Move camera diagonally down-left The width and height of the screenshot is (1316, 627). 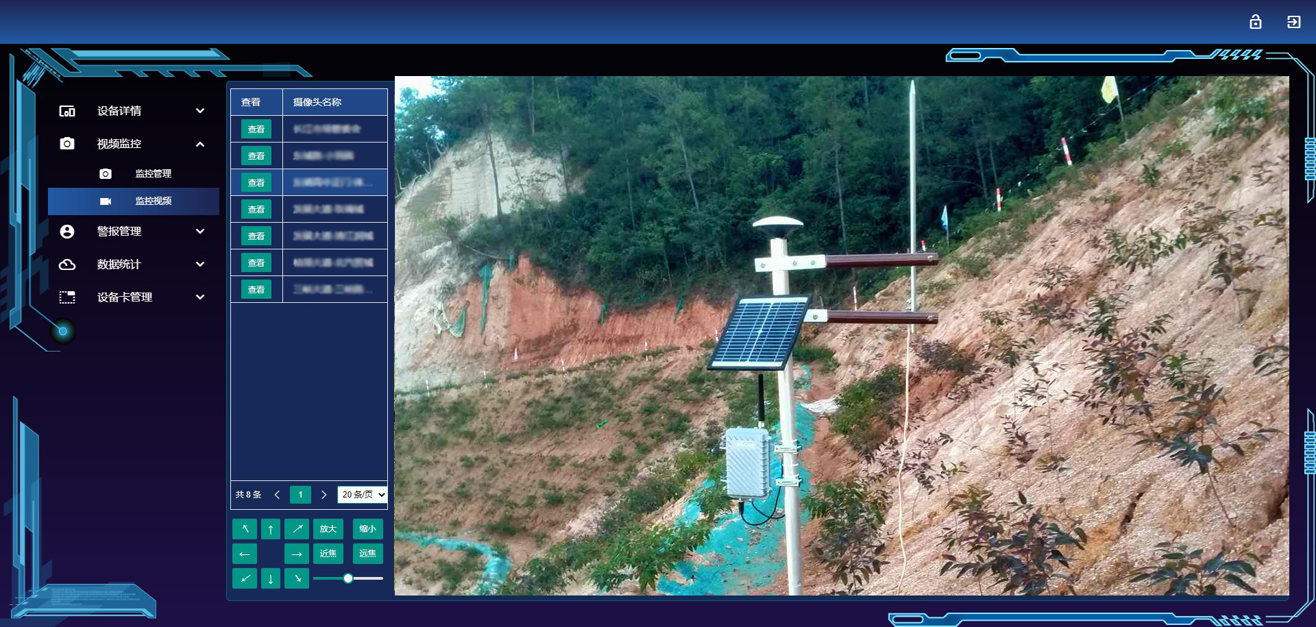coord(245,578)
